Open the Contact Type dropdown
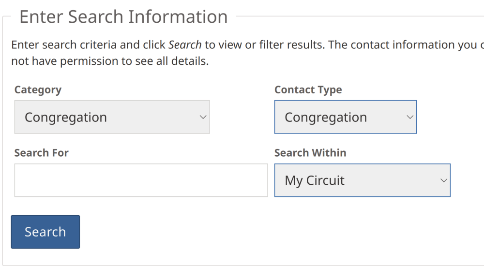 (345, 117)
